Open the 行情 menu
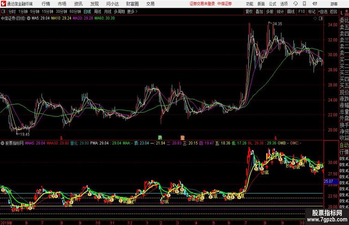 tap(46, 4)
